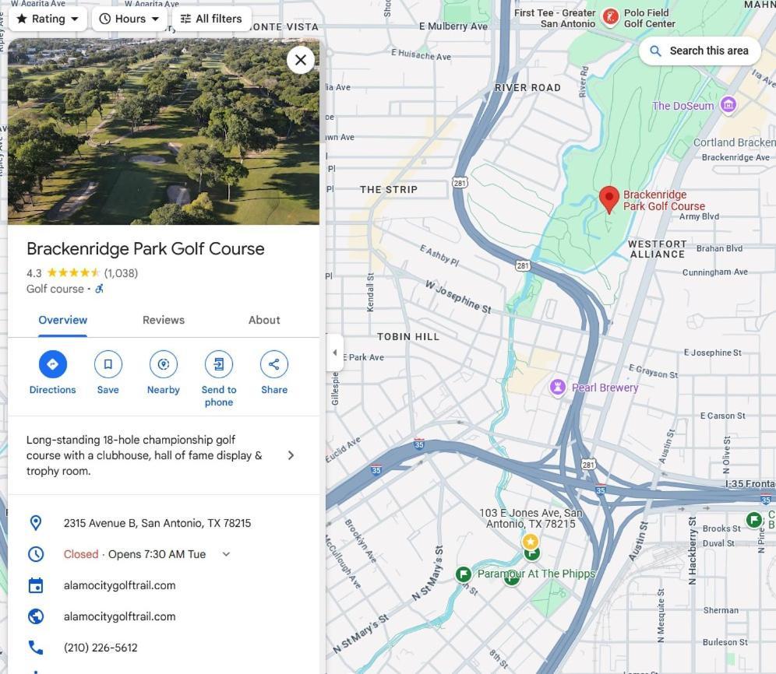This screenshot has height=674, width=776.
Task: Open All filters
Action: click(x=211, y=19)
